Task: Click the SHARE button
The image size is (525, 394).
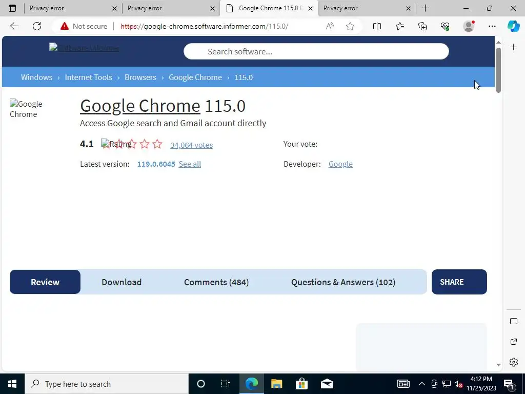Action: [459, 282]
